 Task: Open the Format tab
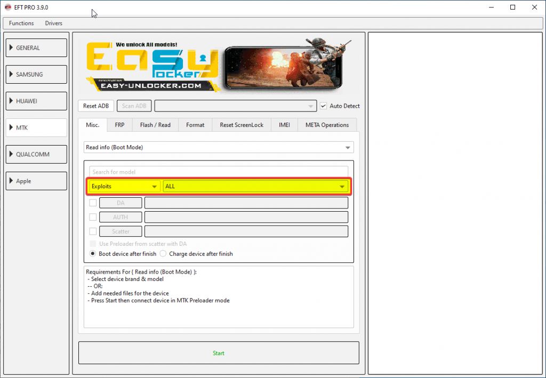click(195, 125)
